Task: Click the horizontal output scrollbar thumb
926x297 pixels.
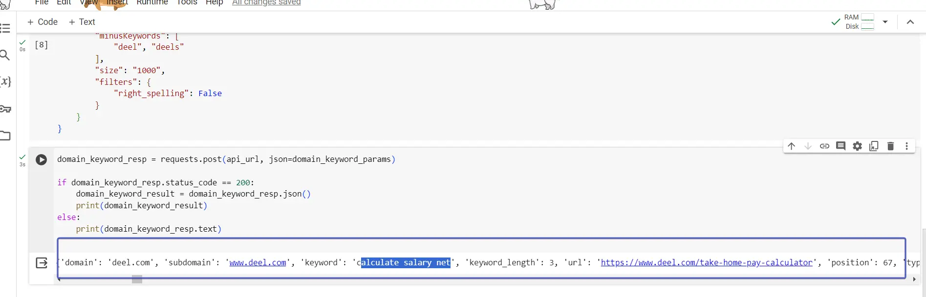Action: [137, 279]
